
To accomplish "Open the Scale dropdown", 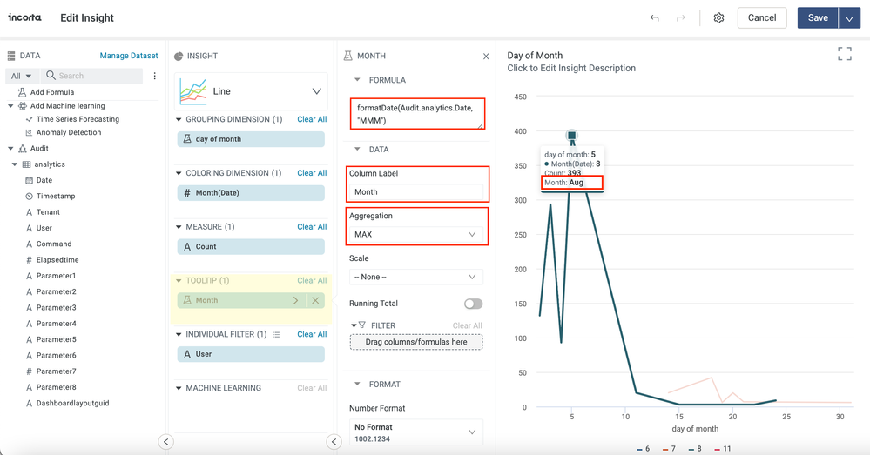I will point(415,277).
